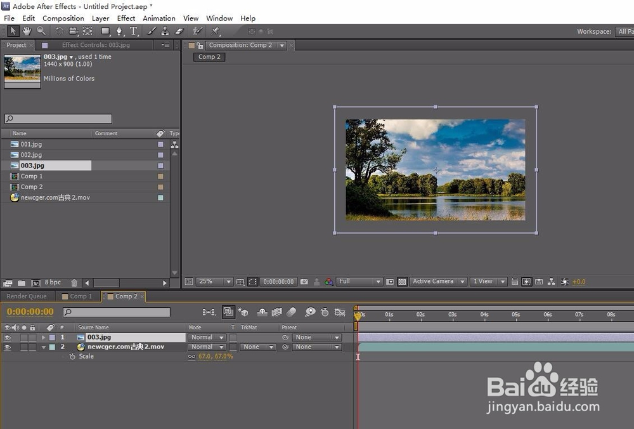Click Reset Exposure icon in viewer bar
This screenshot has height=429, width=634.
[x=565, y=282]
